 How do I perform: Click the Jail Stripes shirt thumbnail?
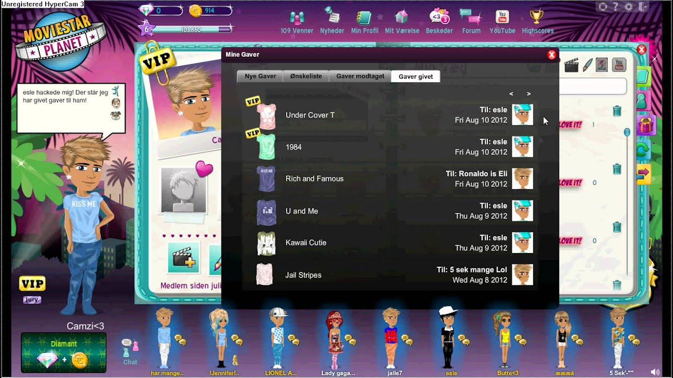pyautogui.click(x=264, y=275)
